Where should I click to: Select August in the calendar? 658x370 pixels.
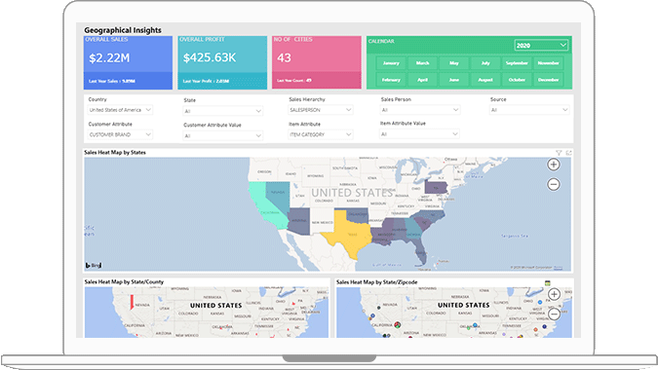[x=485, y=80]
